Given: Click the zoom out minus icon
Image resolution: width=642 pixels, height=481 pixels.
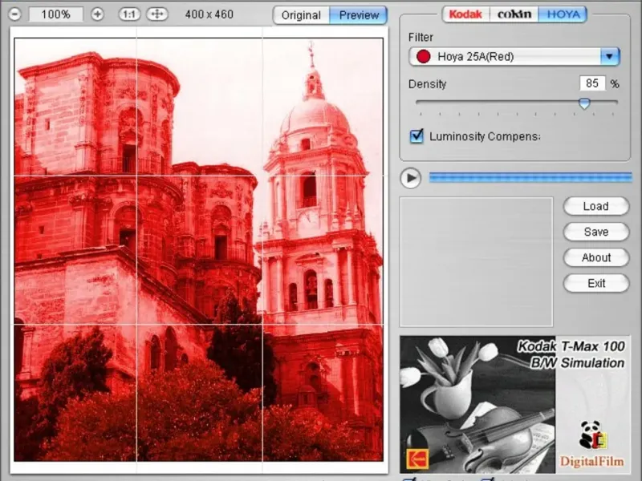Looking at the screenshot, I should (x=15, y=14).
